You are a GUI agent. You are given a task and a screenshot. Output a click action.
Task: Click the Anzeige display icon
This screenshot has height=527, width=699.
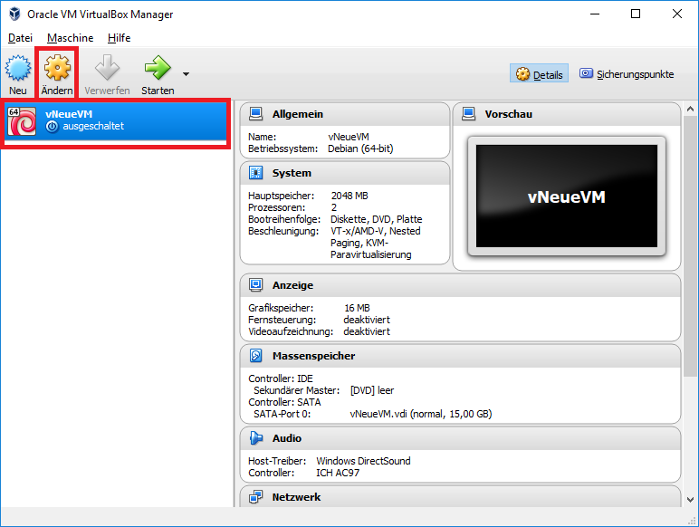pyautogui.click(x=256, y=285)
